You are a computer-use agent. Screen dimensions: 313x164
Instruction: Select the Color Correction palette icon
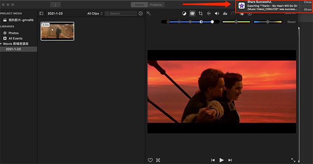(x=192, y=13)
